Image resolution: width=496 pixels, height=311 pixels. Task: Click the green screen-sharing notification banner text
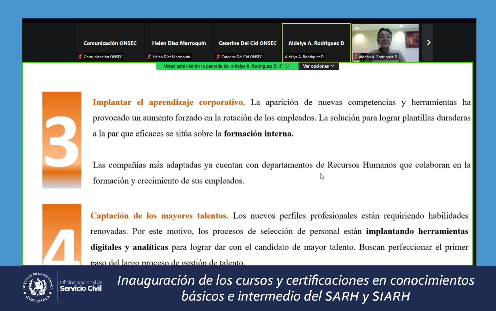coord(220,66)
